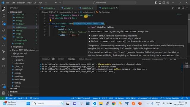Select the 3.11.0 64-bit Python interpreter

(x=131, y=98)
